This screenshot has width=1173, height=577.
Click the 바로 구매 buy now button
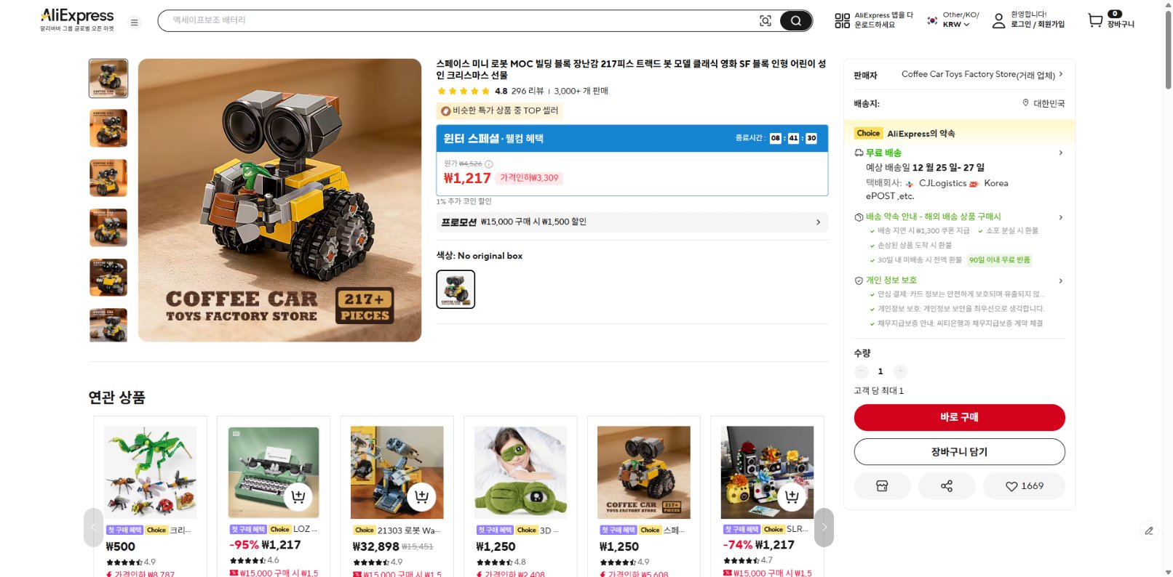click(959, 417)
